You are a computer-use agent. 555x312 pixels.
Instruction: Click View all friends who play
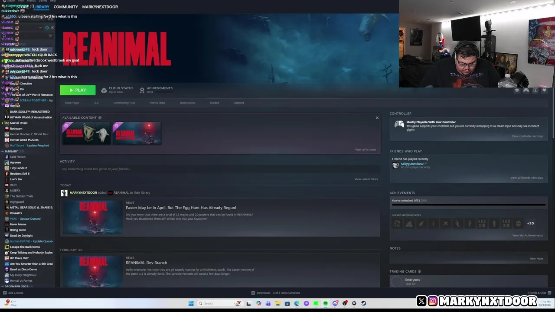pyautogui.click(x=526, y=178)
